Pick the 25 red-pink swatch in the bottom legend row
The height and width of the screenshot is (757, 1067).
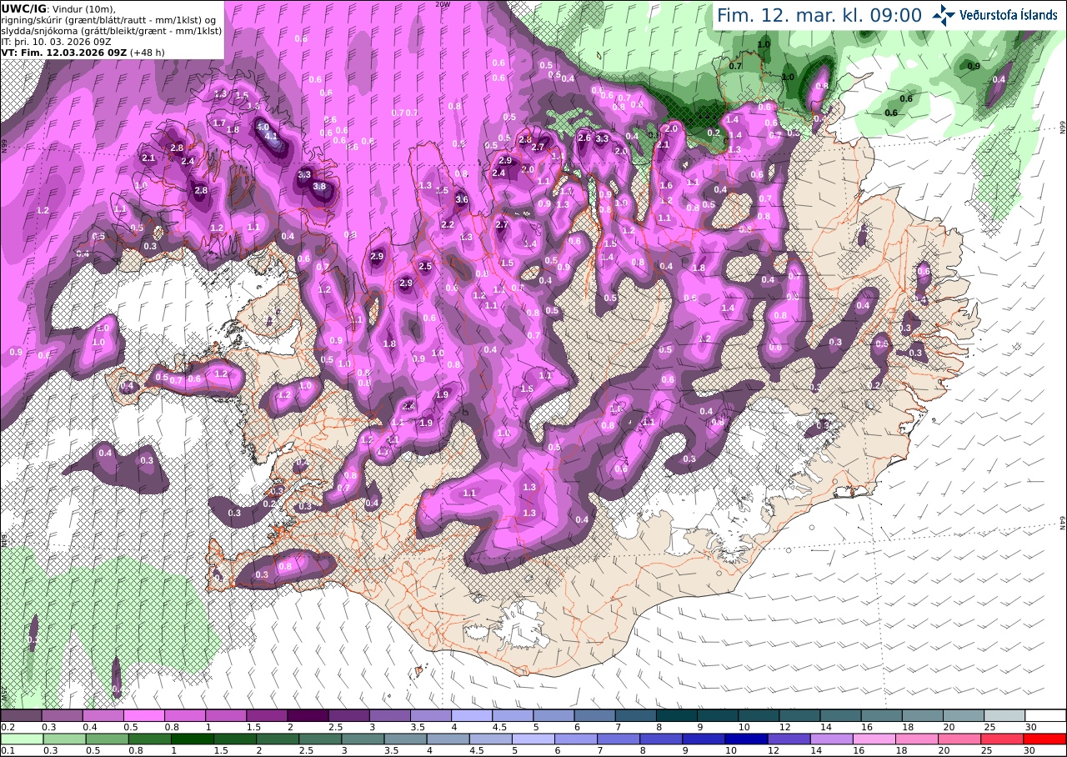click(1002, 739)
